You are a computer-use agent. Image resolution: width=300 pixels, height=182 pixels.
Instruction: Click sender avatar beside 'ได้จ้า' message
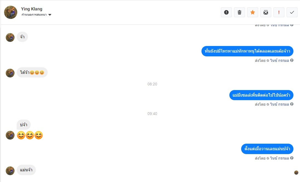(x=10, y=73)
